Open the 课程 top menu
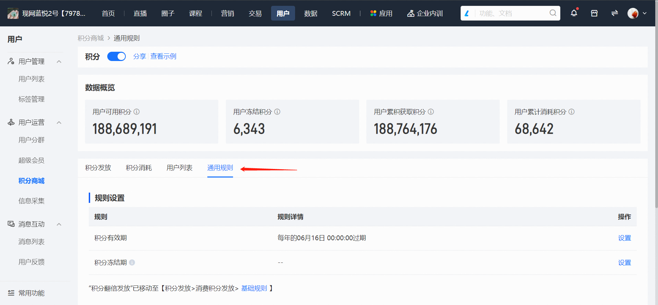Screen dimensions: 658x305 pyautogui.click(x=196, y=13)
